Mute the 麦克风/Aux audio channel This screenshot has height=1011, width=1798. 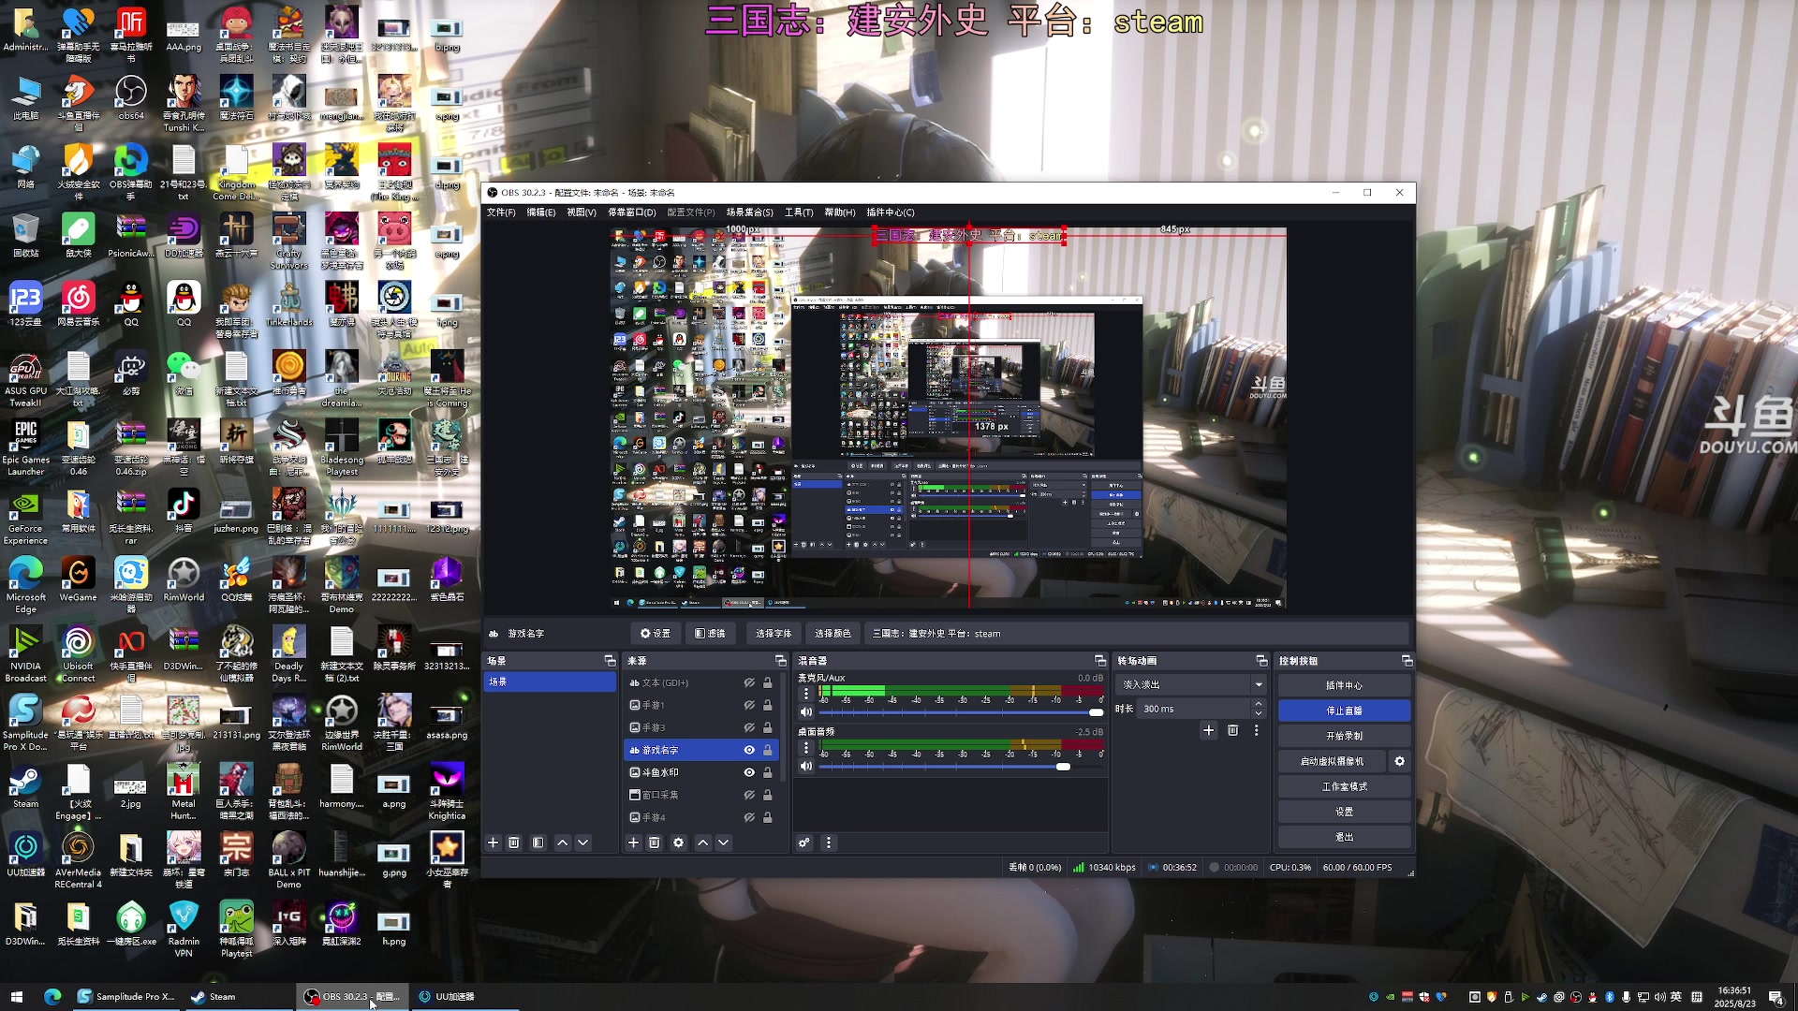coord(806,712)
